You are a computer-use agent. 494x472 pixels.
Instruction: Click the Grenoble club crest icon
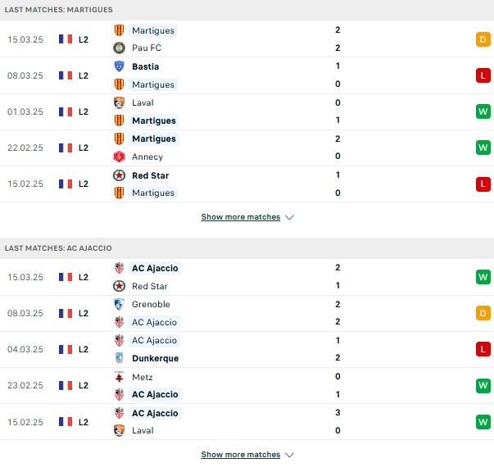[x=119, y=304]
